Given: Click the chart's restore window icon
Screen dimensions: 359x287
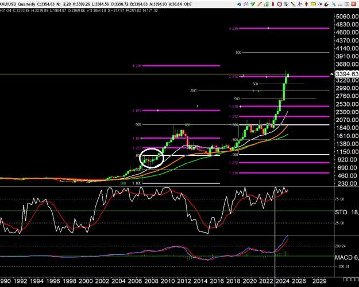Looking at the screenshot, I should click(x=347, y=4).
